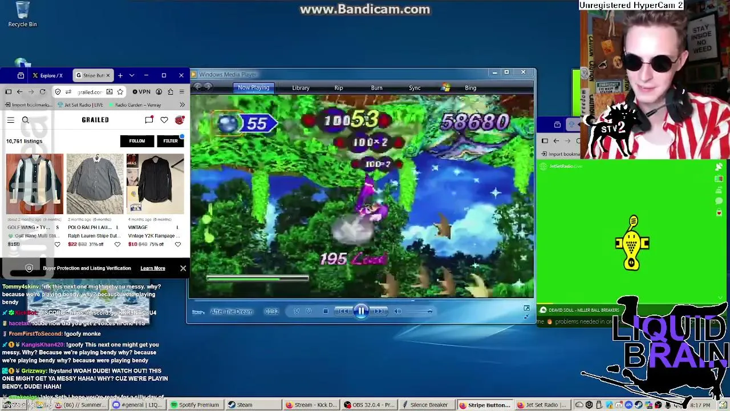The height and width of the screenshot is (411, 730).
Task: Open the Vintage Y2K Rampage listing image
Action: pos(155,184)
